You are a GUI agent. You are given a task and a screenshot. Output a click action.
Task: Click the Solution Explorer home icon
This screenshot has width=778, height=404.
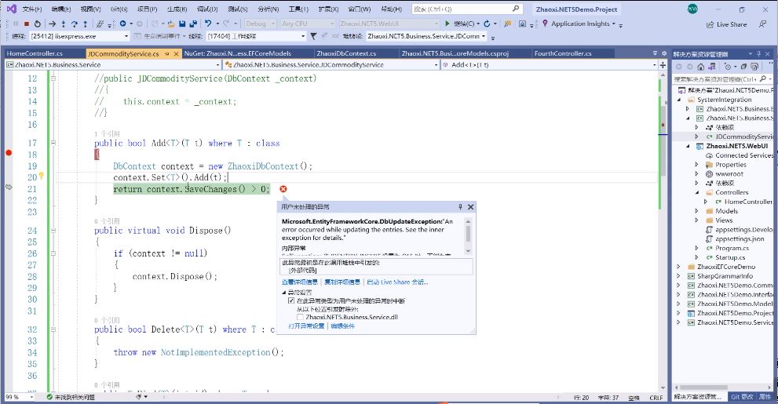[700, 67]
